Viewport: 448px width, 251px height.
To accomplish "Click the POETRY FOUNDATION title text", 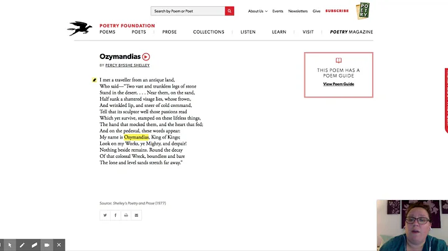I will 127,25.
